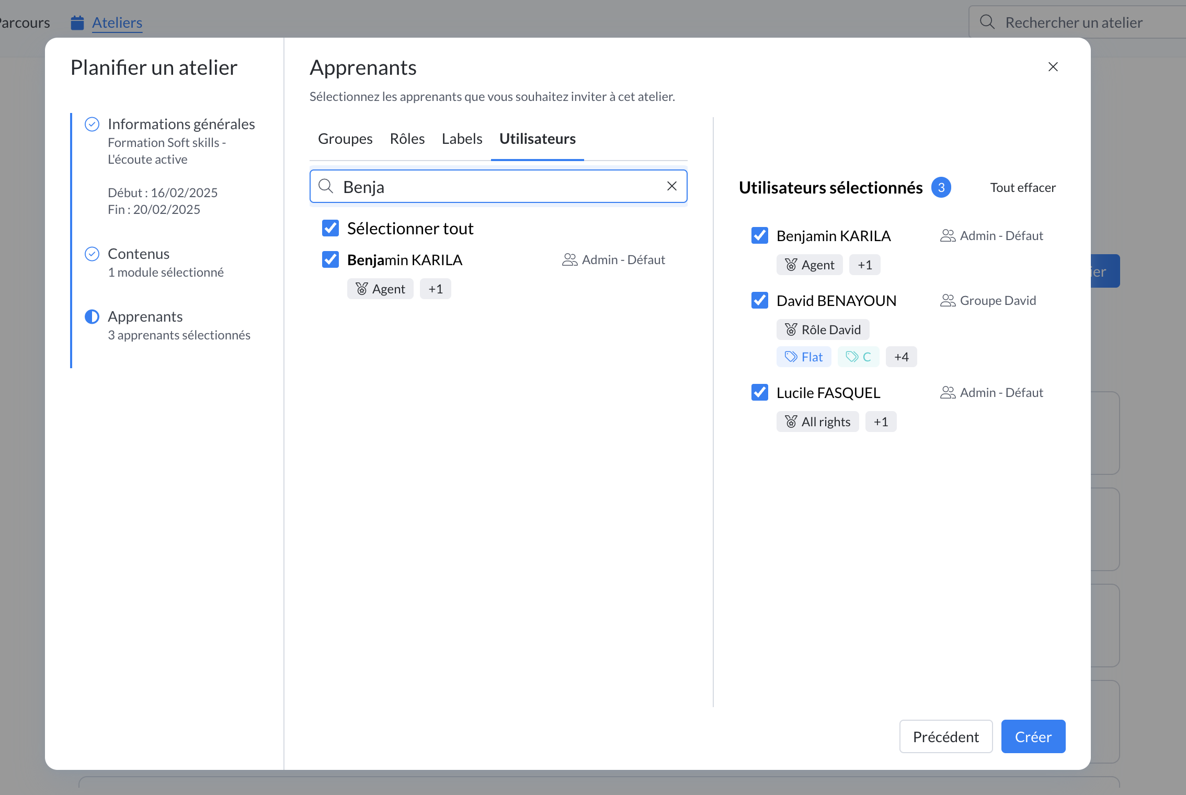Click the Flat label tag
Screen dimensions: 1186x795
(804, 357)
